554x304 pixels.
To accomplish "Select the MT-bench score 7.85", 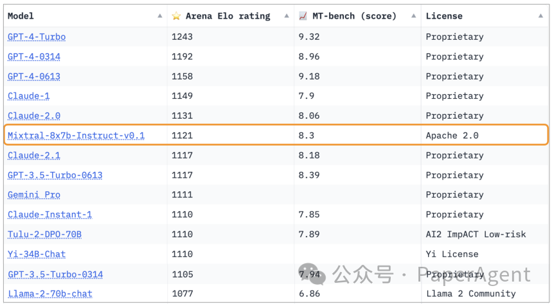I will [309, 214].
